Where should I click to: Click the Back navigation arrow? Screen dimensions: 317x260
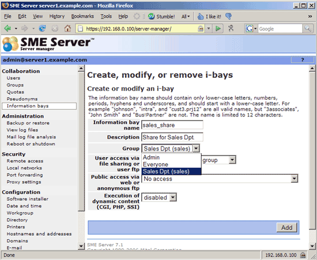pos(7,28)
